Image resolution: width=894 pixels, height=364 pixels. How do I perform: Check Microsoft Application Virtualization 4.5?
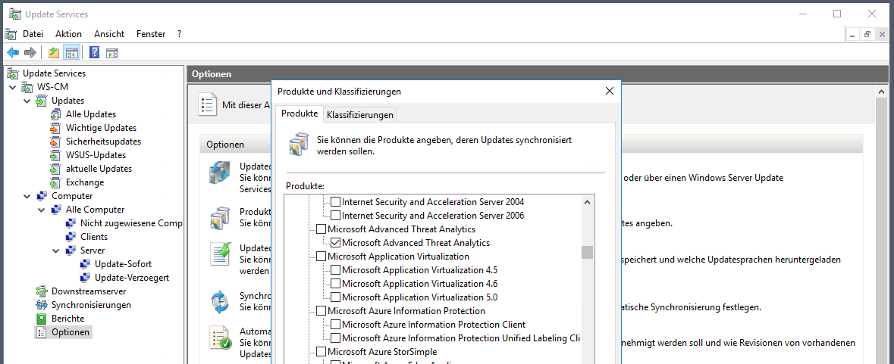[x=336, y=270]
